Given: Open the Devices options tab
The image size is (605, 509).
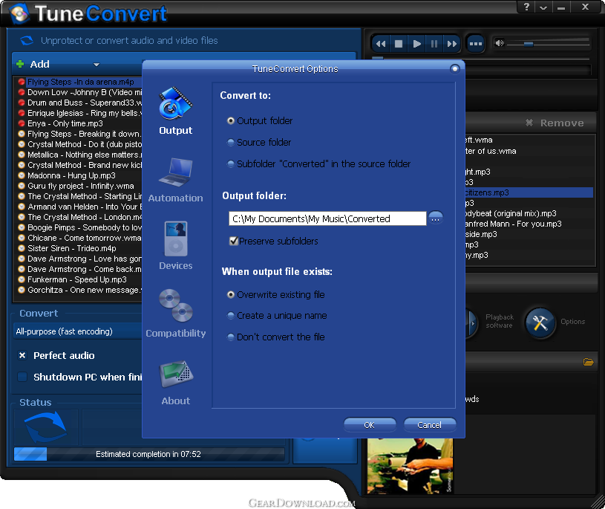Looking at the screenshot, I should pyautogui.click(x=175, y=246).
